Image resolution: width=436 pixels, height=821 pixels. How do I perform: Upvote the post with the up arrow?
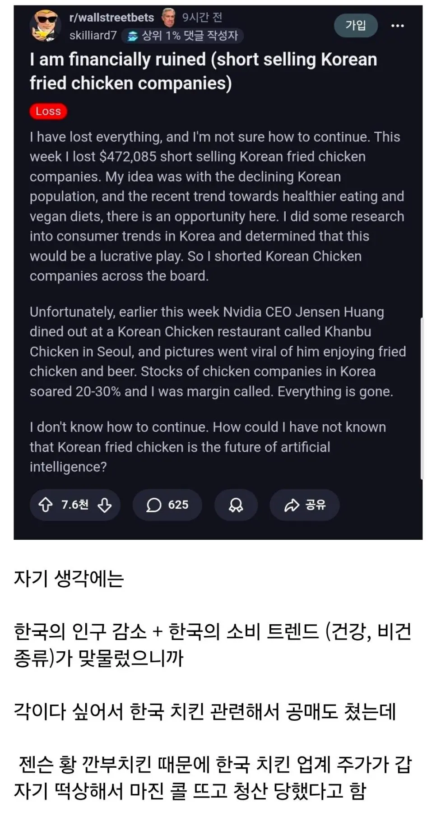(46, 505)
